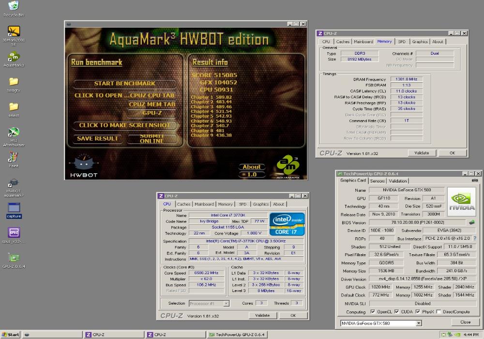Click OK in CPU-Z CPU window
The height and width of the screenshot is (339, 484).
293,315
